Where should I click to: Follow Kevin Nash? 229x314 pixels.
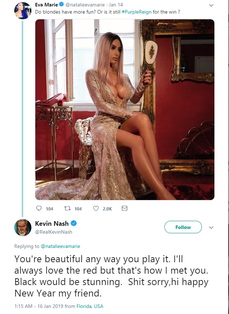[x=183, y=227]
